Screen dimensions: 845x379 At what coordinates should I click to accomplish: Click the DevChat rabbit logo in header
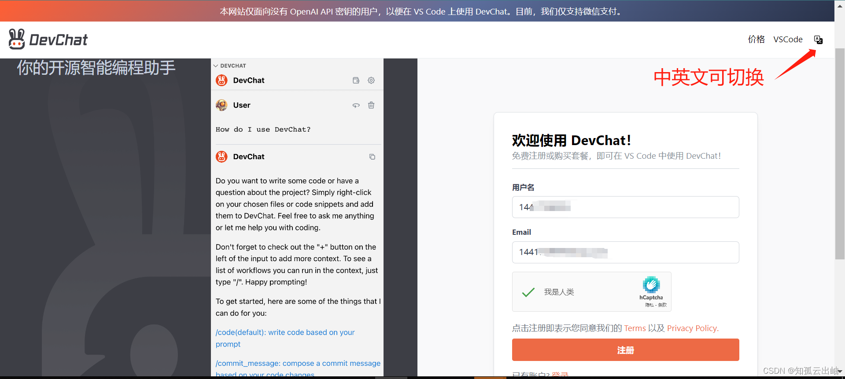(x=48, y=40)
